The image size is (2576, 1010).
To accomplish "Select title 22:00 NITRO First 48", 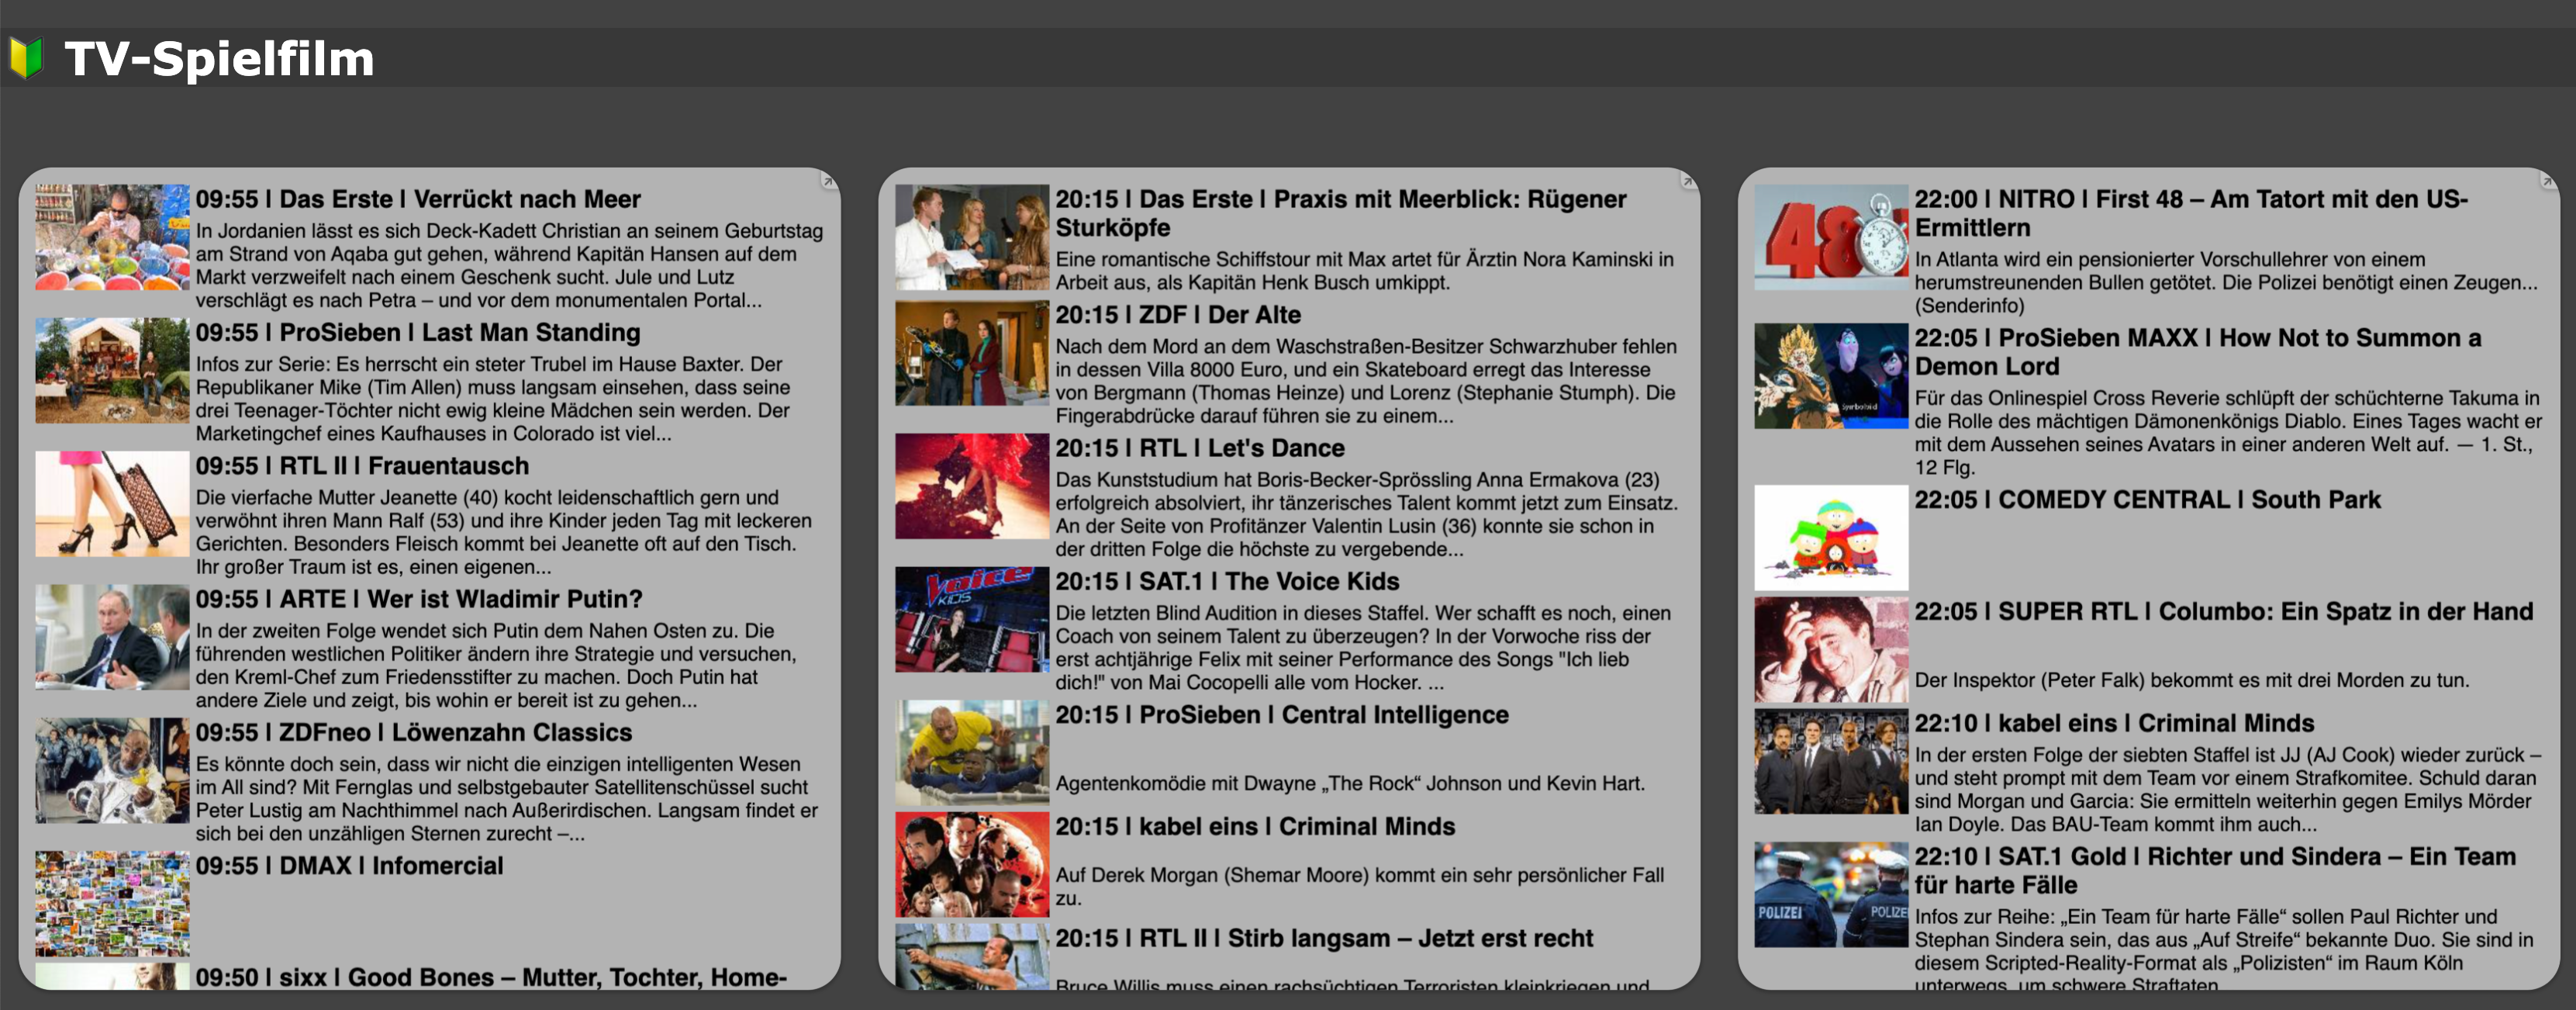I will pos(2191,213).
